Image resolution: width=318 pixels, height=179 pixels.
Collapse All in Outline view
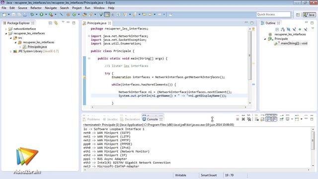coord(277,29)
